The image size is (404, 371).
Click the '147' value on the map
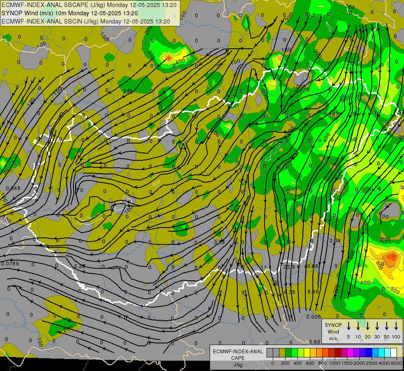[x=334, y=115]
